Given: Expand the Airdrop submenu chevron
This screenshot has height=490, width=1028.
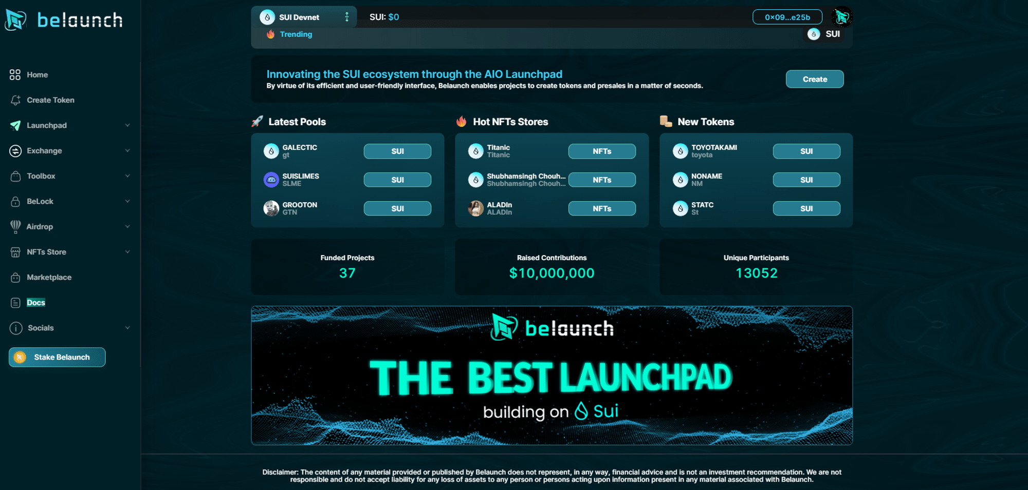Looking at the screenshot, I should coord(127,226).
